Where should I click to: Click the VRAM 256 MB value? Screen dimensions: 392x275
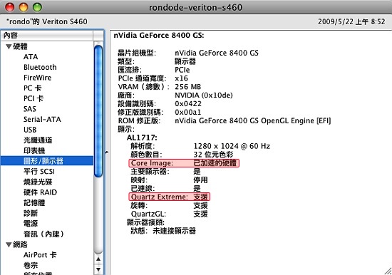(187, 87)
